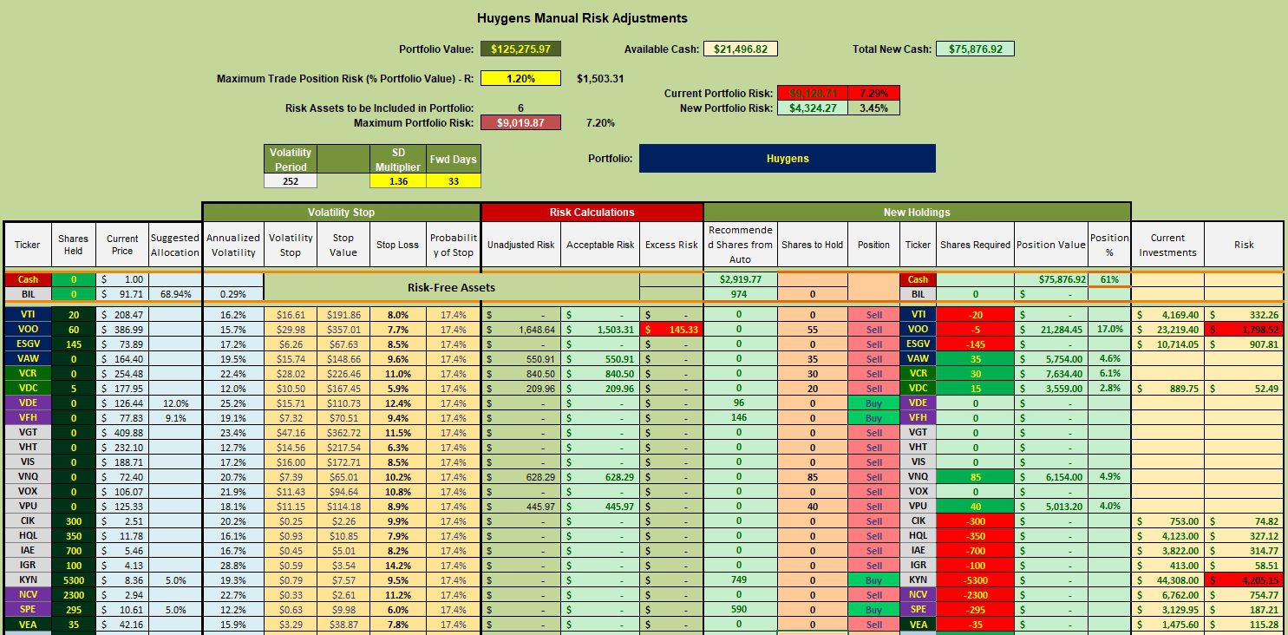
Task: Click the red Cash ticker cell in left column
Action: [27, 280]
